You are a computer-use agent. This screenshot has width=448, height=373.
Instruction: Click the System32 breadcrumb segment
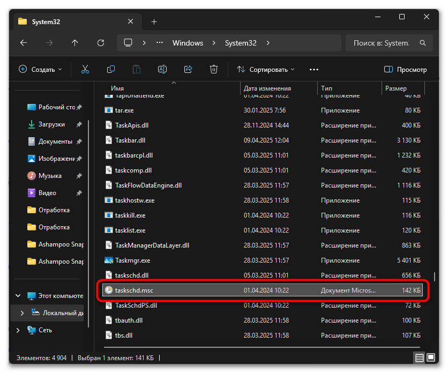[241, 43]
